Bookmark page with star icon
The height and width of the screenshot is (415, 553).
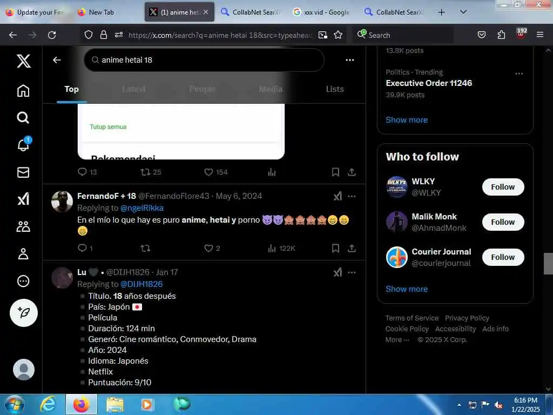coord(338,35)
